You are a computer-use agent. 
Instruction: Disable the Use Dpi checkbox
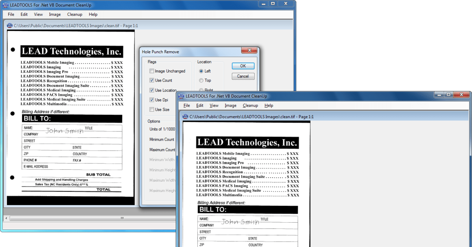[x=152, y=100]
